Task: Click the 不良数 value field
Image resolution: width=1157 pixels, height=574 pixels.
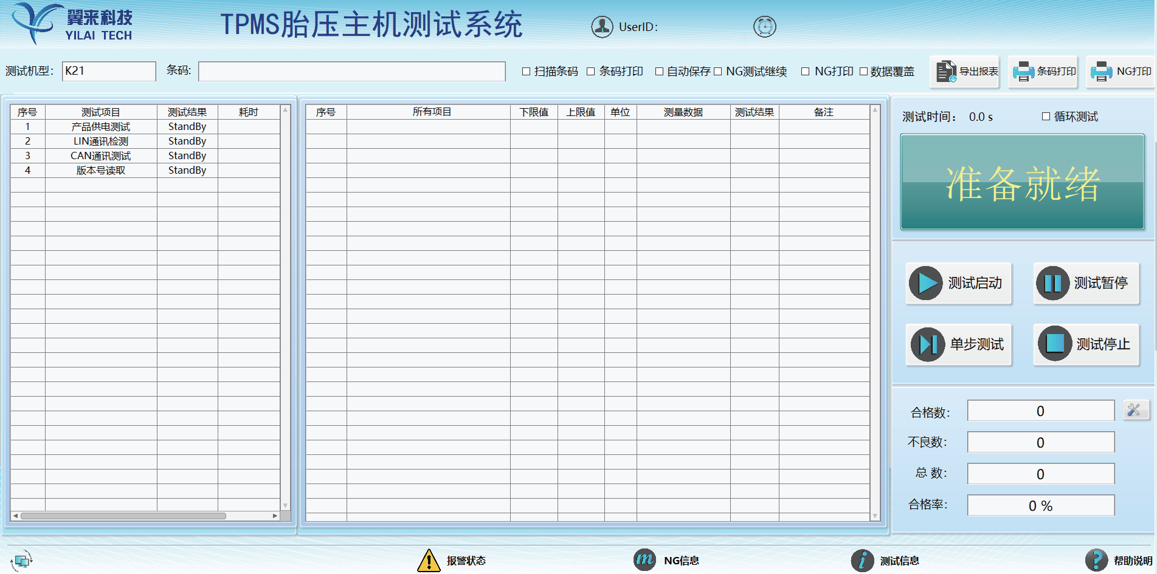Action: (x=1041, y=442)
